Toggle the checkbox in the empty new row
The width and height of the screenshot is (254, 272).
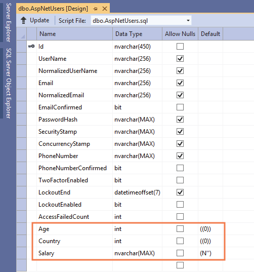coord(180,265)
